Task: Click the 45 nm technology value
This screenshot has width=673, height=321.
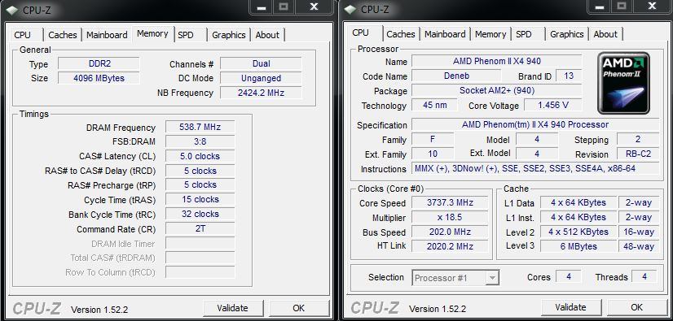Action: [434, 106]
